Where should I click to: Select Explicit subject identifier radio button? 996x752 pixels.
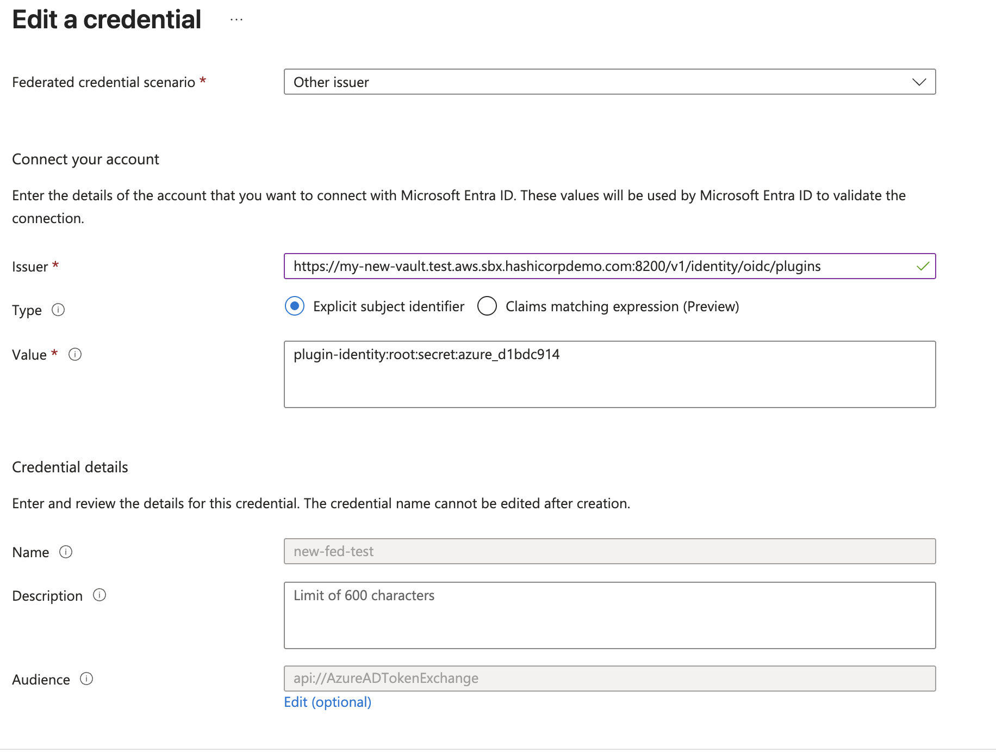point(295,306)
